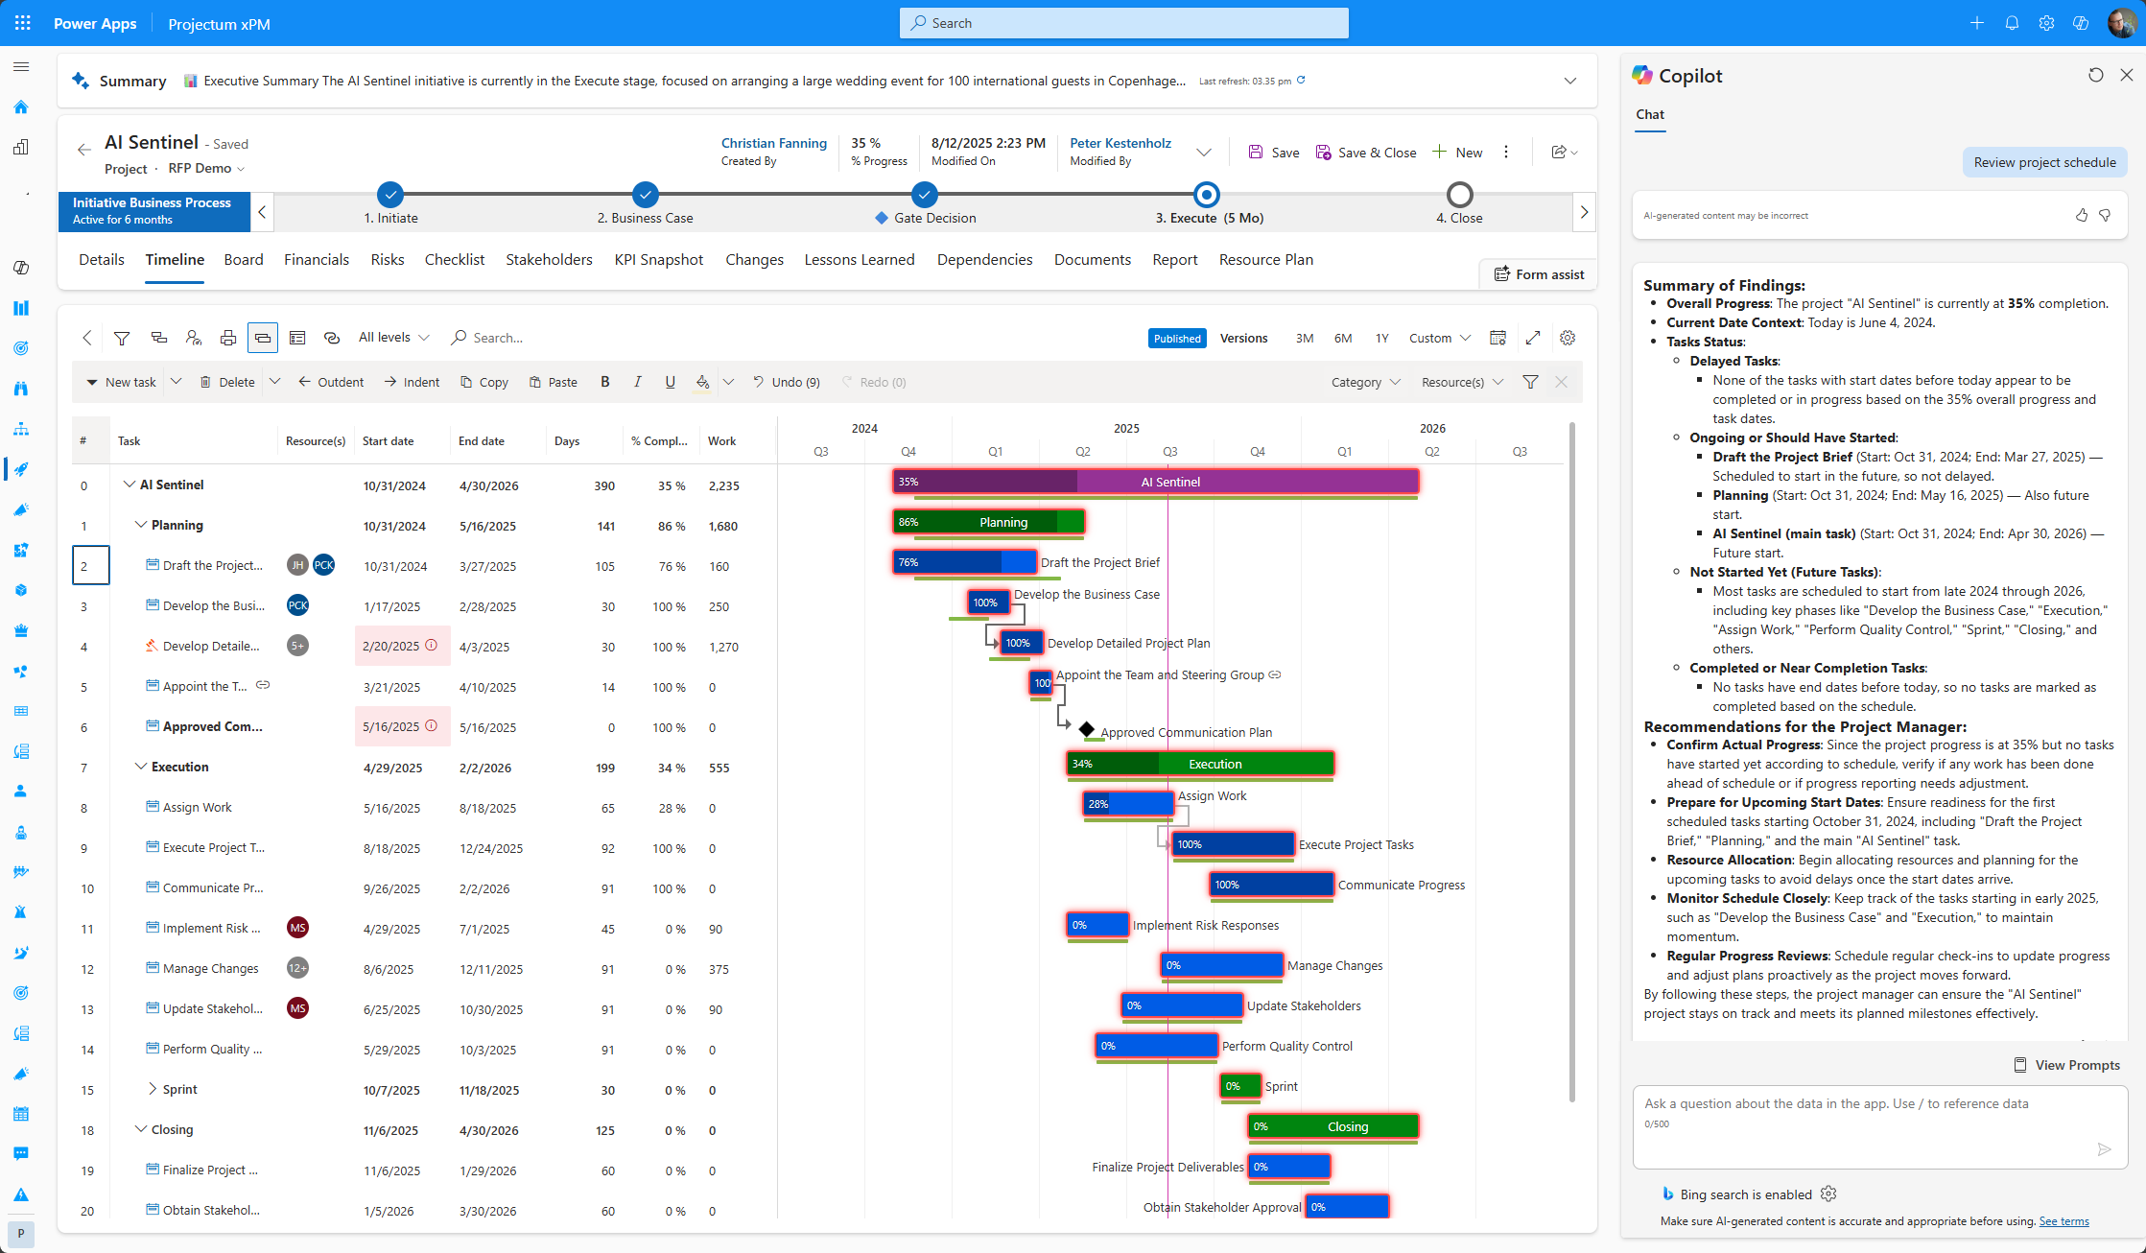
Task: Expand the timeline to full screen
Action: [x=1533, y=338]
